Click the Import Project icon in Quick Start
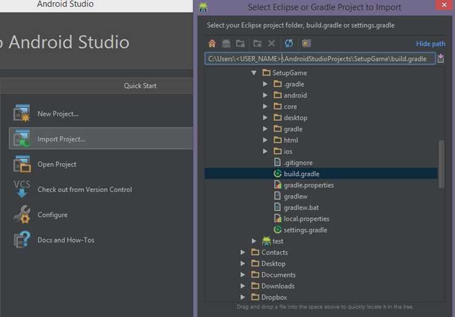This screenshot has width=455, height=317. [x=21, y=138]
